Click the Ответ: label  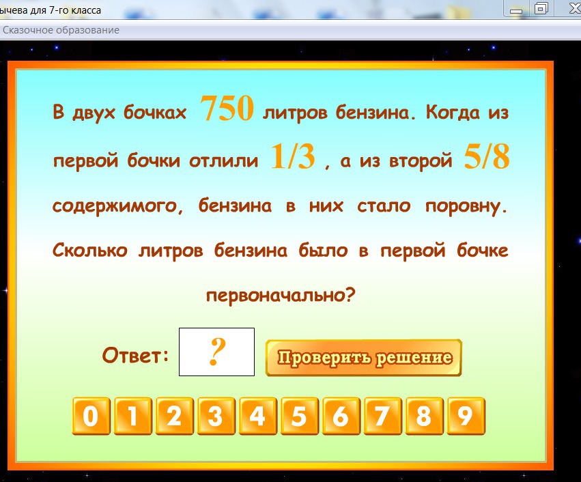(135, 355)
